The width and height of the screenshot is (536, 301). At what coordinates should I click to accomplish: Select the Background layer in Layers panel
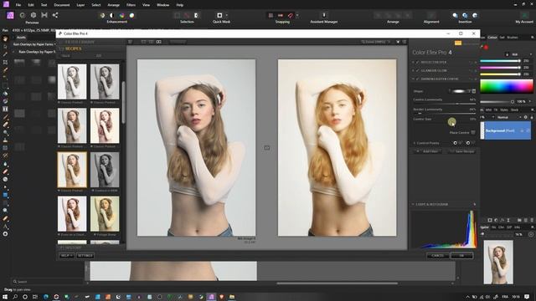(506, 130)
